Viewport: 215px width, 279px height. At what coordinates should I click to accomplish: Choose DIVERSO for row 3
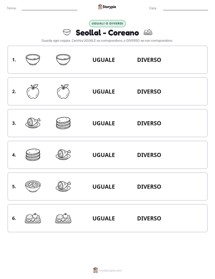[149, 123]
